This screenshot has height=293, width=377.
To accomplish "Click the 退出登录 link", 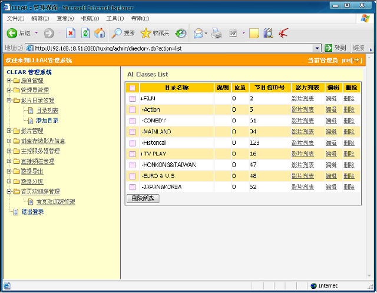I will [x=32, y=212].
